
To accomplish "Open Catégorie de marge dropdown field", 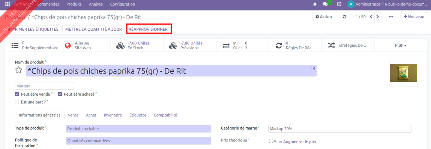I will click(x=340, y=128).
